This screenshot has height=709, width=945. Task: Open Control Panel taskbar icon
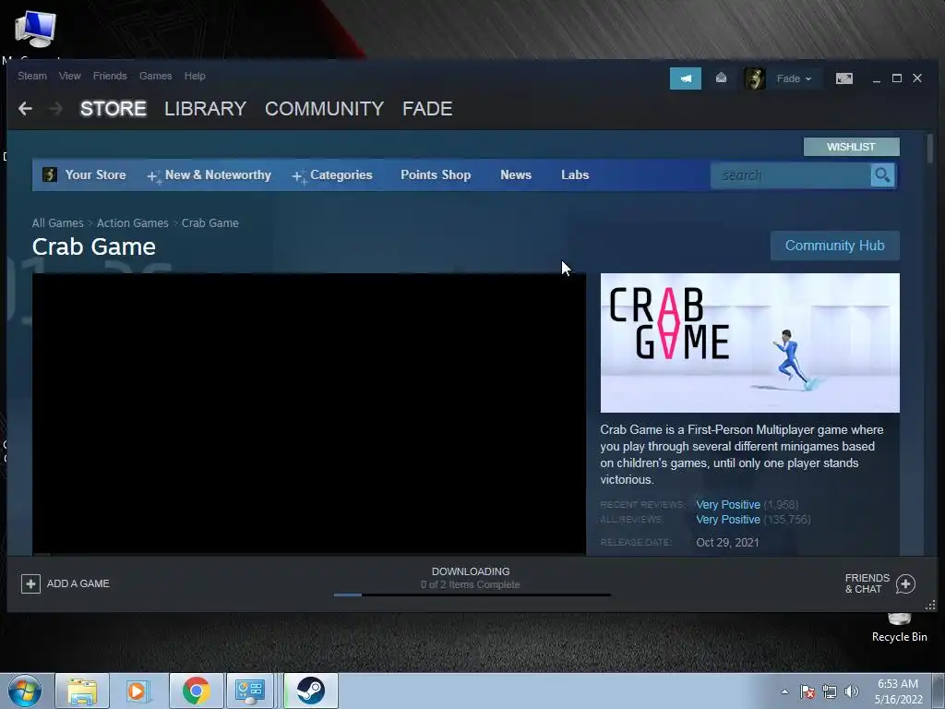click(250, 691)
